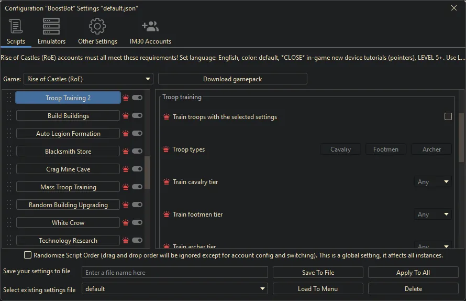The width and height of the screenshot is (466, 301).
Task: Click the IM30 Accounts add-users icon
Action: pyautogui.click(x=150, y=27)
